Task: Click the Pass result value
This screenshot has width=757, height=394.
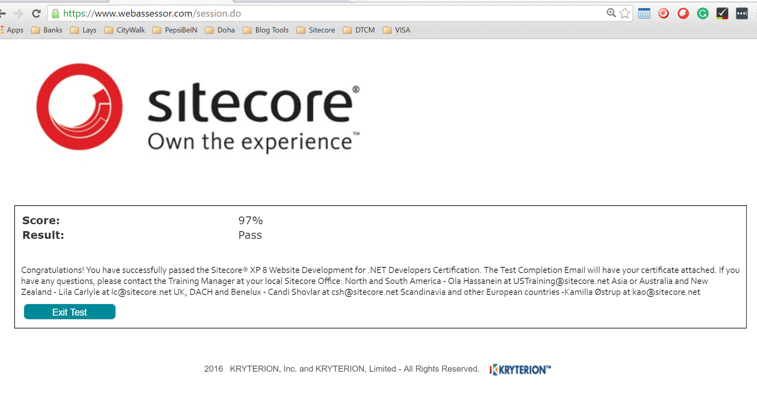Action: click(250, 235)
